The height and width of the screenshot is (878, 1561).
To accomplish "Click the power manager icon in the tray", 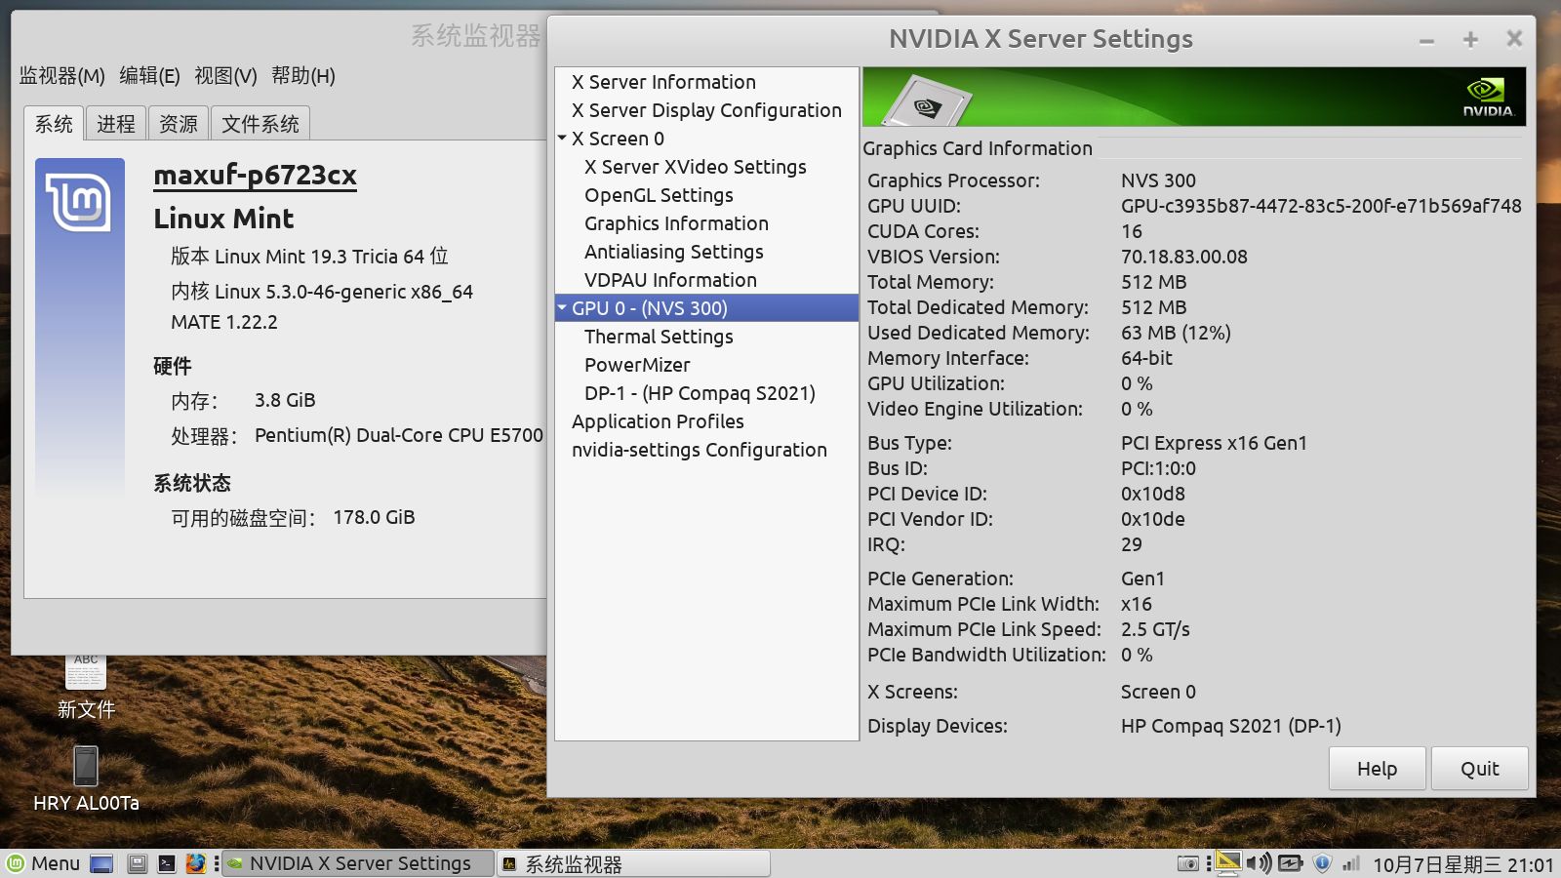I will [x=1290, y=863].
